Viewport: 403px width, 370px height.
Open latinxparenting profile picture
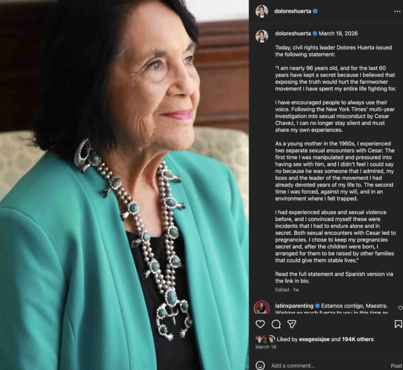point(262,307)
